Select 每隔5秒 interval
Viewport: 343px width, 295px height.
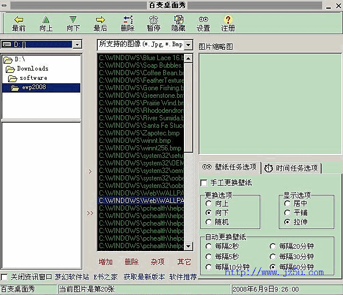209,256
